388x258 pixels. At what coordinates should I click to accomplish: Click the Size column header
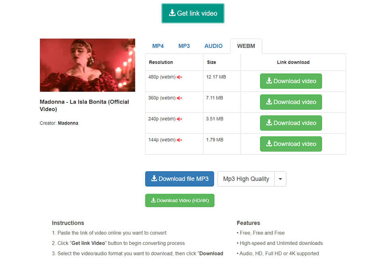tap(211, 62)
